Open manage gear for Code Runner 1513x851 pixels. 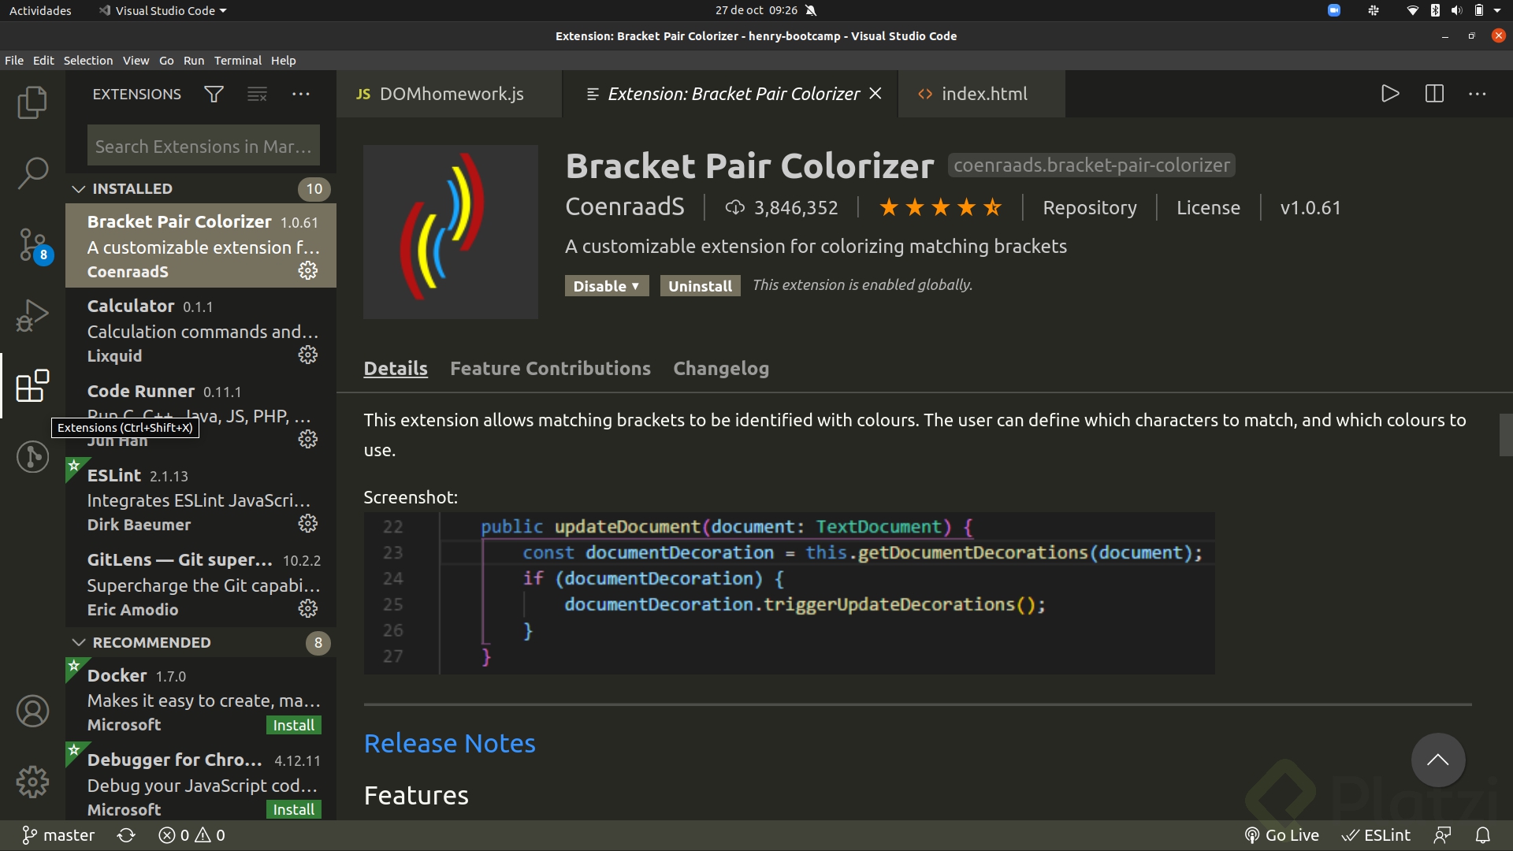308,439
